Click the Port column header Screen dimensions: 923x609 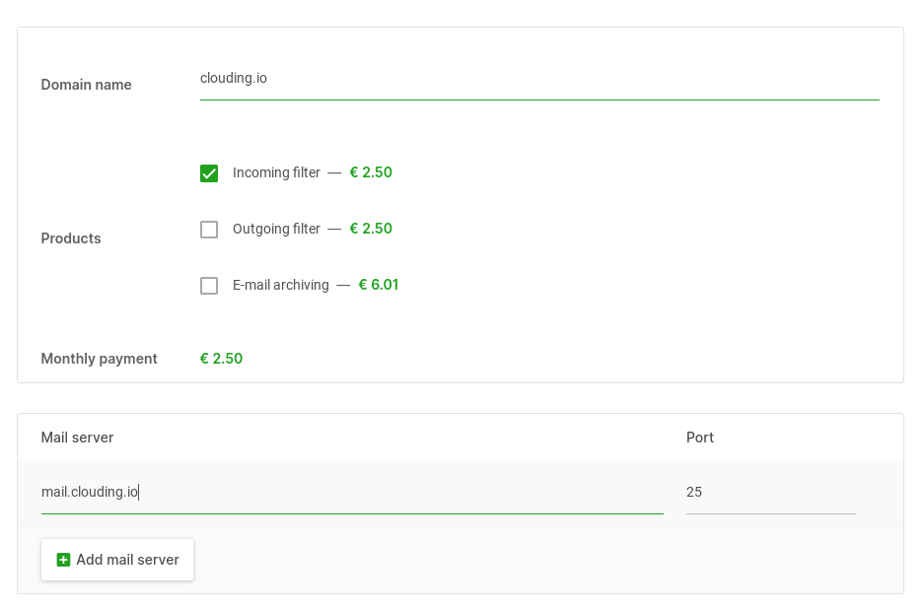click(700, 438)
